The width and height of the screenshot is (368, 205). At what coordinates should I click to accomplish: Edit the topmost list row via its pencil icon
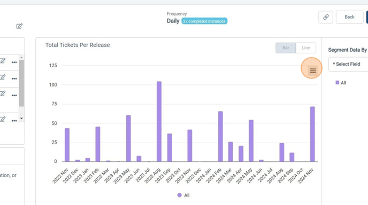(3, 61)
